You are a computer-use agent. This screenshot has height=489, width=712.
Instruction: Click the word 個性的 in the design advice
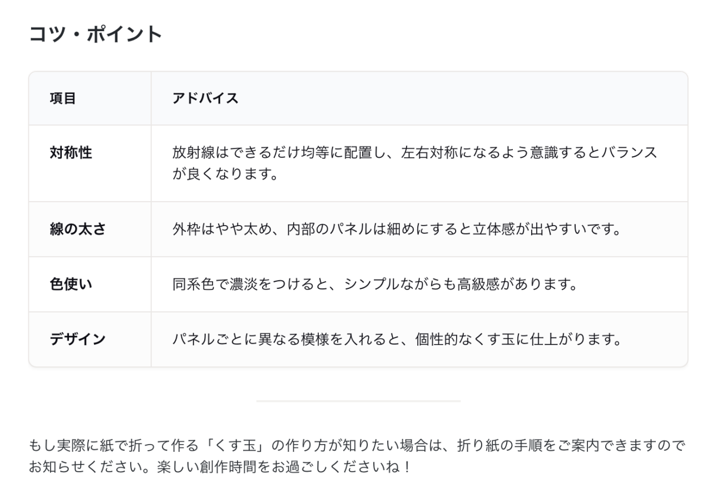(436, 339)
